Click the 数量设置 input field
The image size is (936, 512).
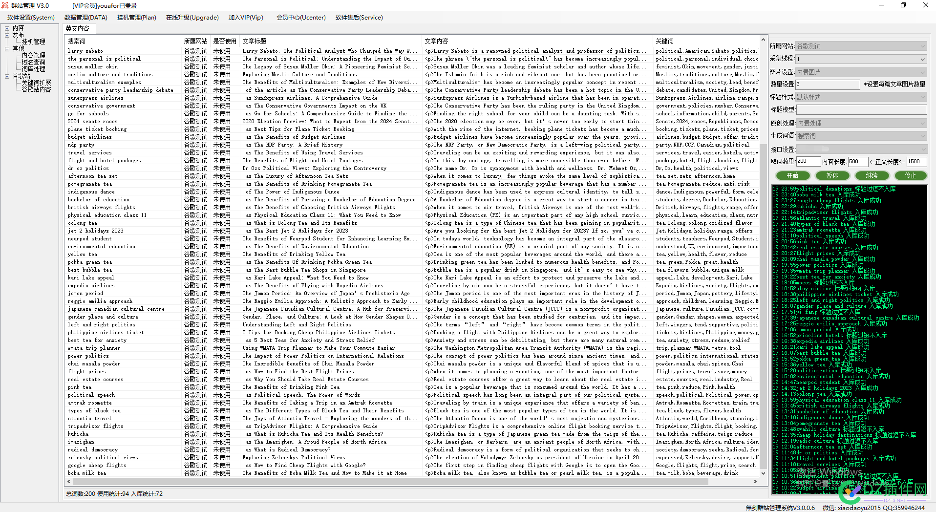828,84
